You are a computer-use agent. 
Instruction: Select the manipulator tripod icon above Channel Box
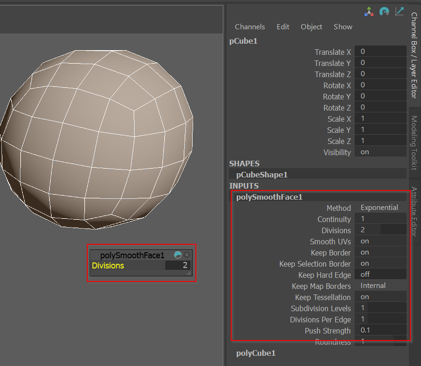pyautogui.click(x=369, y=12)
